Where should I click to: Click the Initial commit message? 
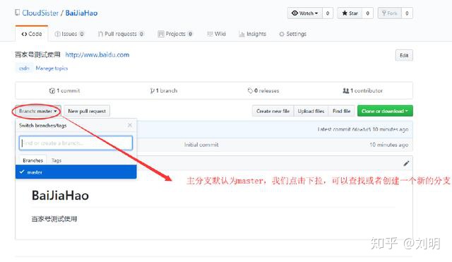tap(201, 145)
